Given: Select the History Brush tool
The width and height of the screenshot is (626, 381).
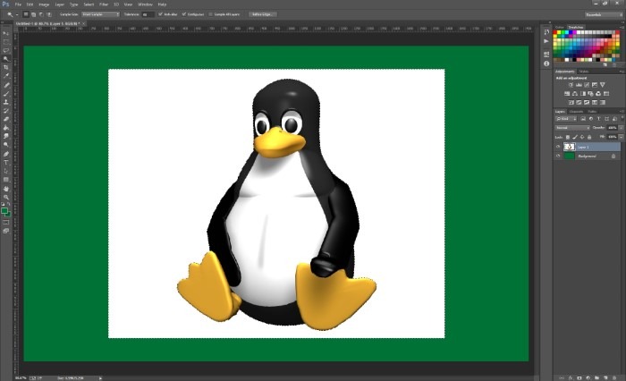Looking at the screenshot, I should [6, 111].
